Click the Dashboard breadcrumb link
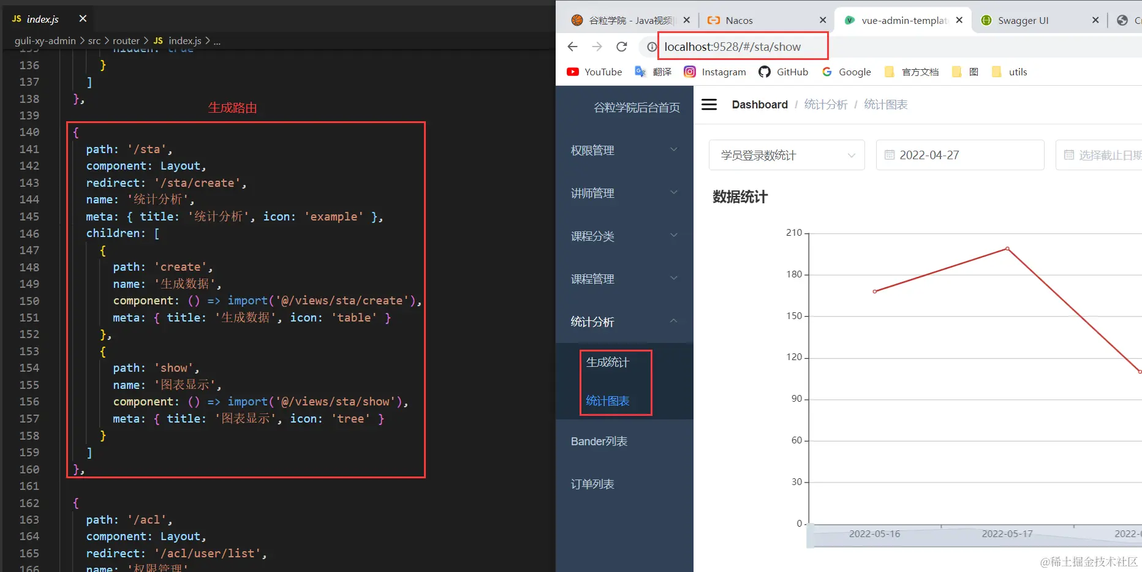This screenshot has width=1142, height=572. [760, 105]
